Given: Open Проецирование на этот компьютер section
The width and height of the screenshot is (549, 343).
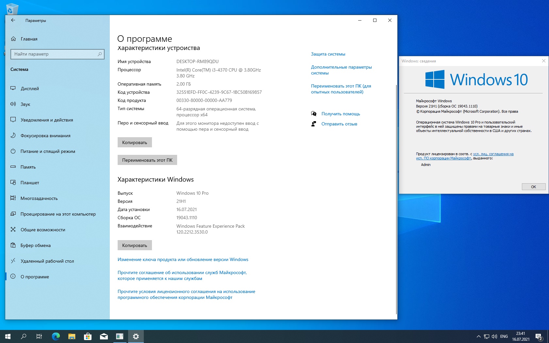Looking at the screenshot, I should click(x=58, y=214).
